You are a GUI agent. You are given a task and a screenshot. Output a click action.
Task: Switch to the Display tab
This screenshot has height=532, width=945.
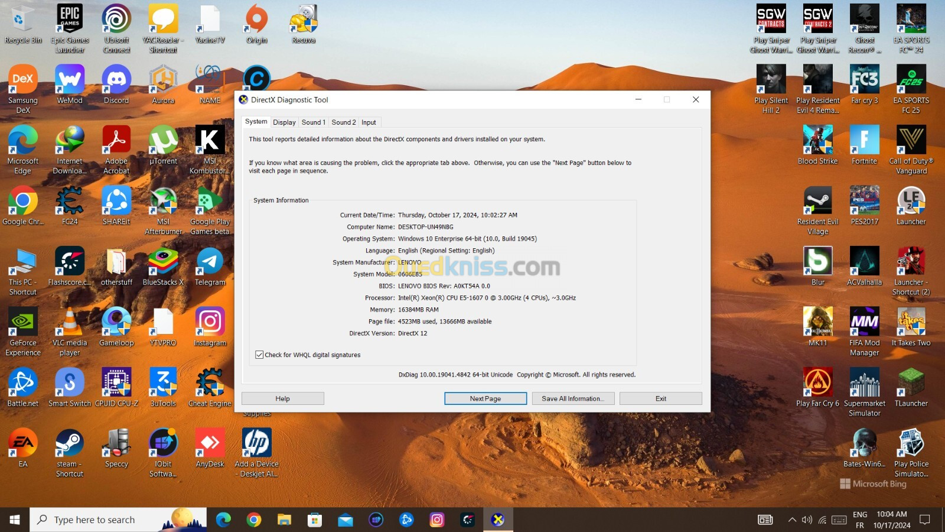(284, 122)
